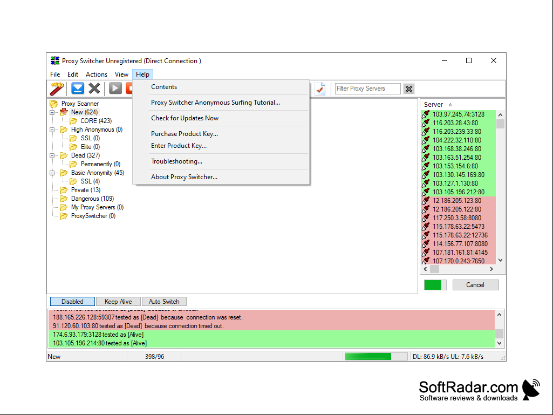Screen dimensions: 553x415
Task: Click the Elite (0) folder icon
Action: click(73, 147)
